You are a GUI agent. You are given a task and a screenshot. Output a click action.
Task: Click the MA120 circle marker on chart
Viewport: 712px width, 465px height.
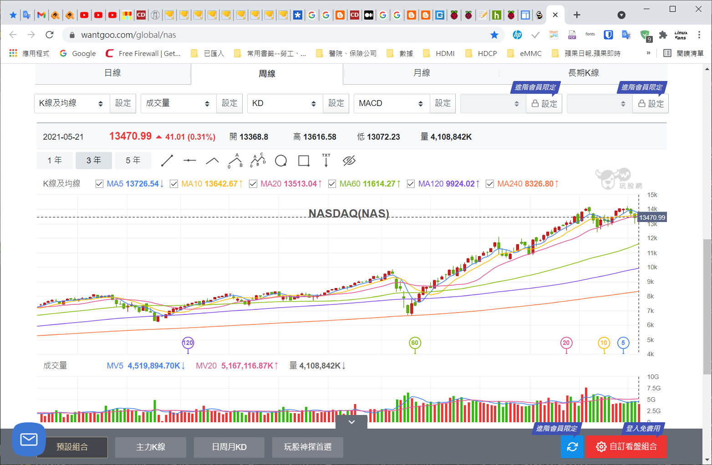pos(188,343)
